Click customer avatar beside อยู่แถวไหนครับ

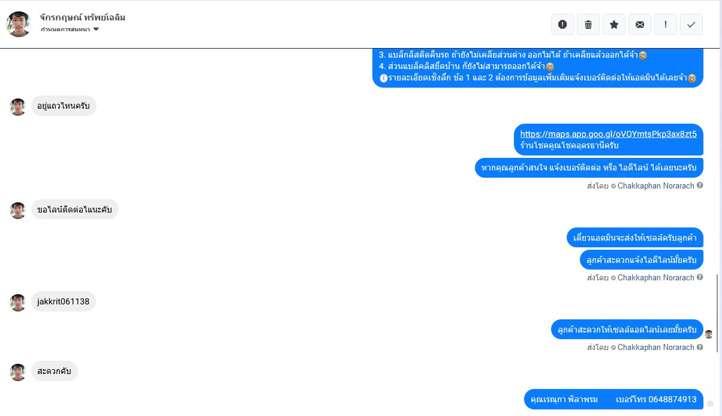18,107
